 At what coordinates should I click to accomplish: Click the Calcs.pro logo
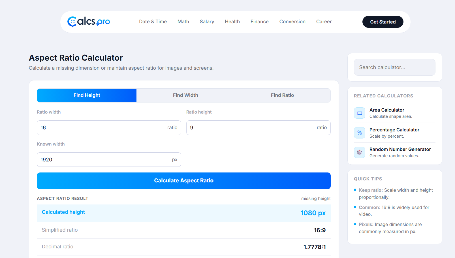point(89,22)
